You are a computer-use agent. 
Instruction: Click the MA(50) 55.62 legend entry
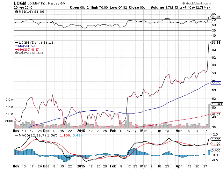[x=26, y=46]
